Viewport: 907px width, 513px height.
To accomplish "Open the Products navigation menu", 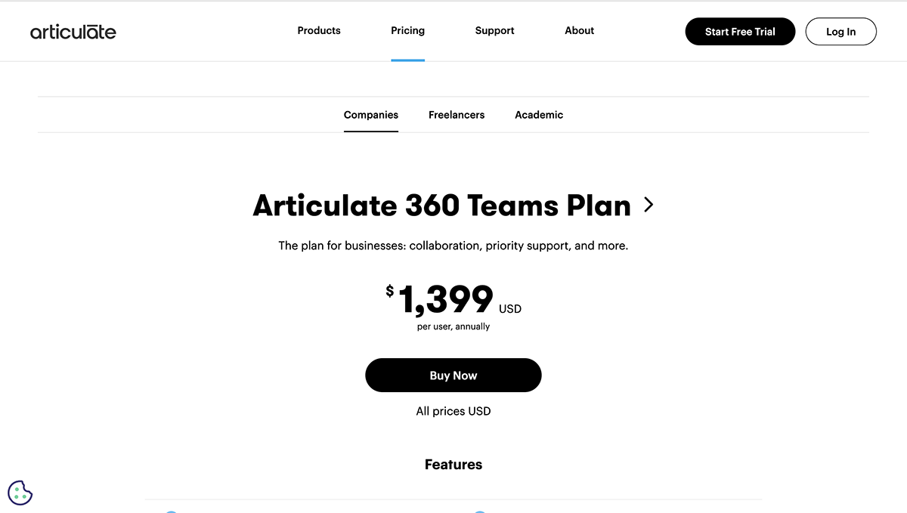I will (318, 31).
